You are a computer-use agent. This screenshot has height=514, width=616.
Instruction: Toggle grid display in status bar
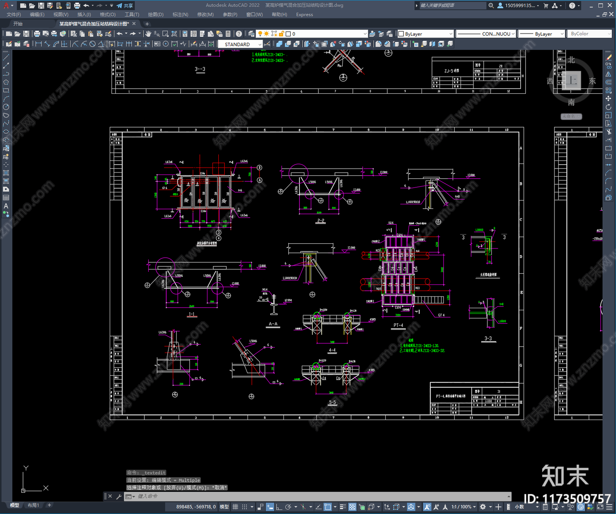click(x=235, y=507)
